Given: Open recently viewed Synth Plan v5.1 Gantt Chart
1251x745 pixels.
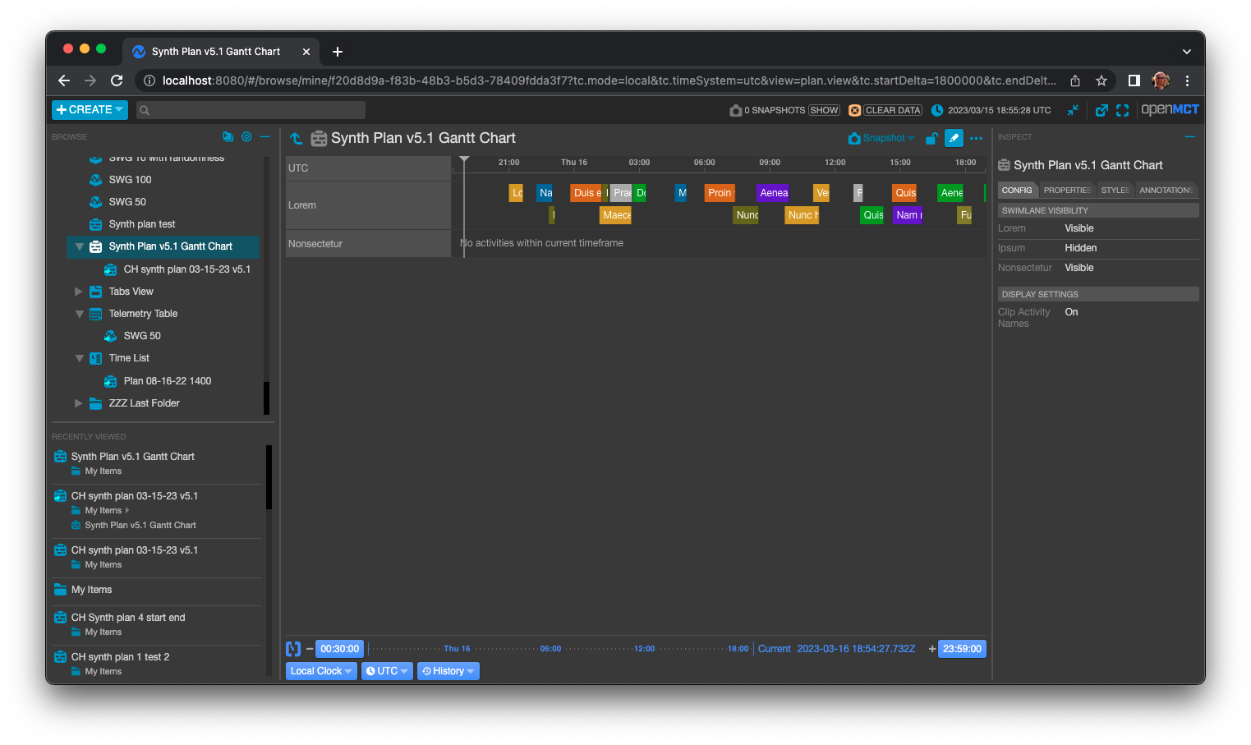Looking at the screenshot, I should coord(132,457).
